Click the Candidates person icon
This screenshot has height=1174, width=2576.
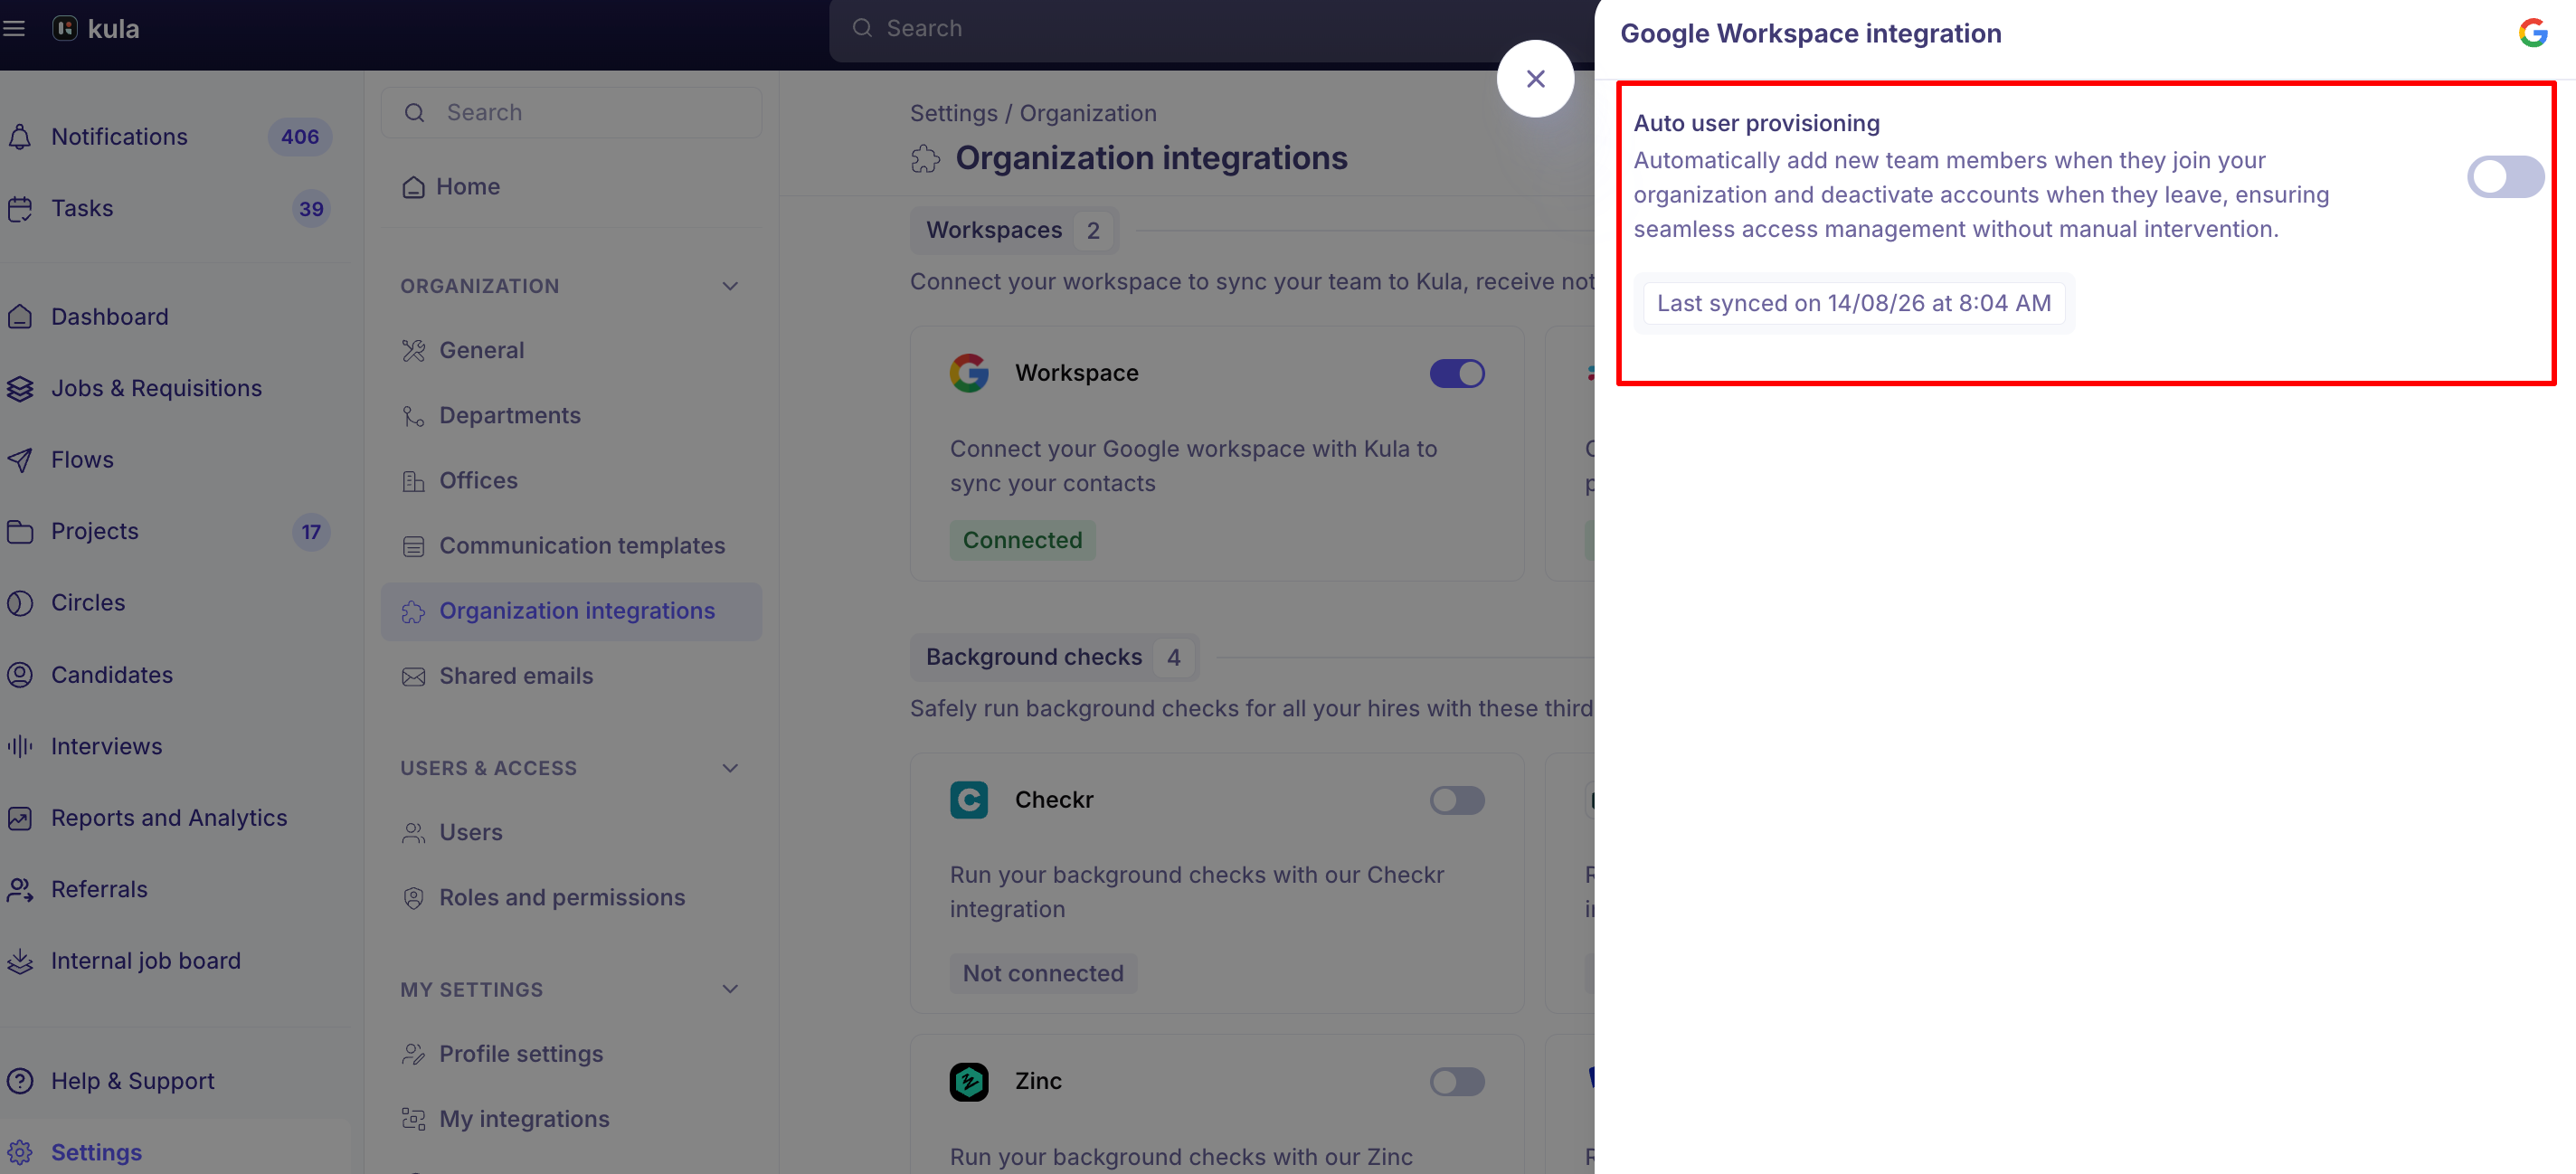tap(20, 675)
